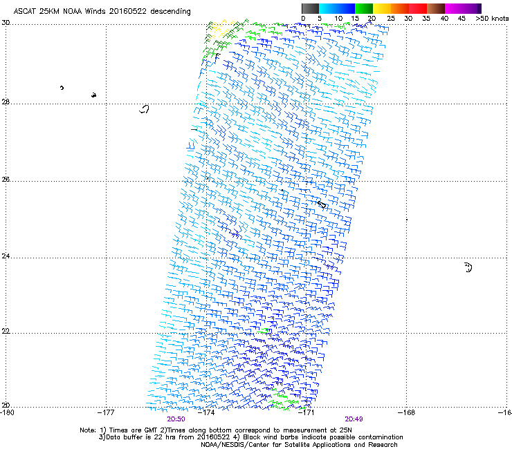Click the cyan-blue 5-15 knots color band
This screenshot has width=512, height=449.
(x=337, y=8)
